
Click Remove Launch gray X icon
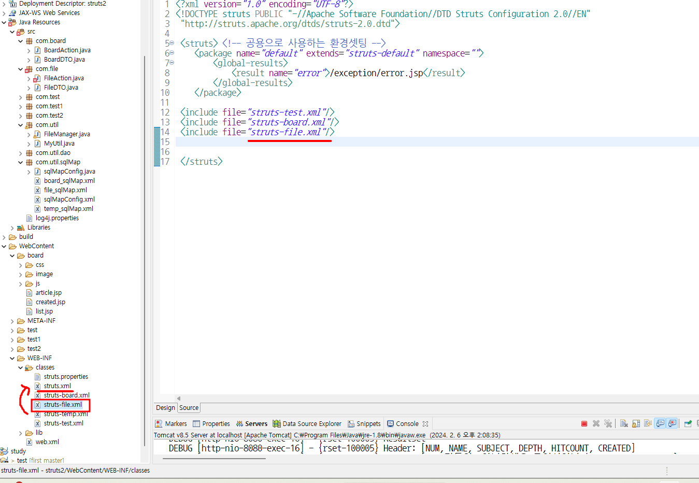point(596,423)
